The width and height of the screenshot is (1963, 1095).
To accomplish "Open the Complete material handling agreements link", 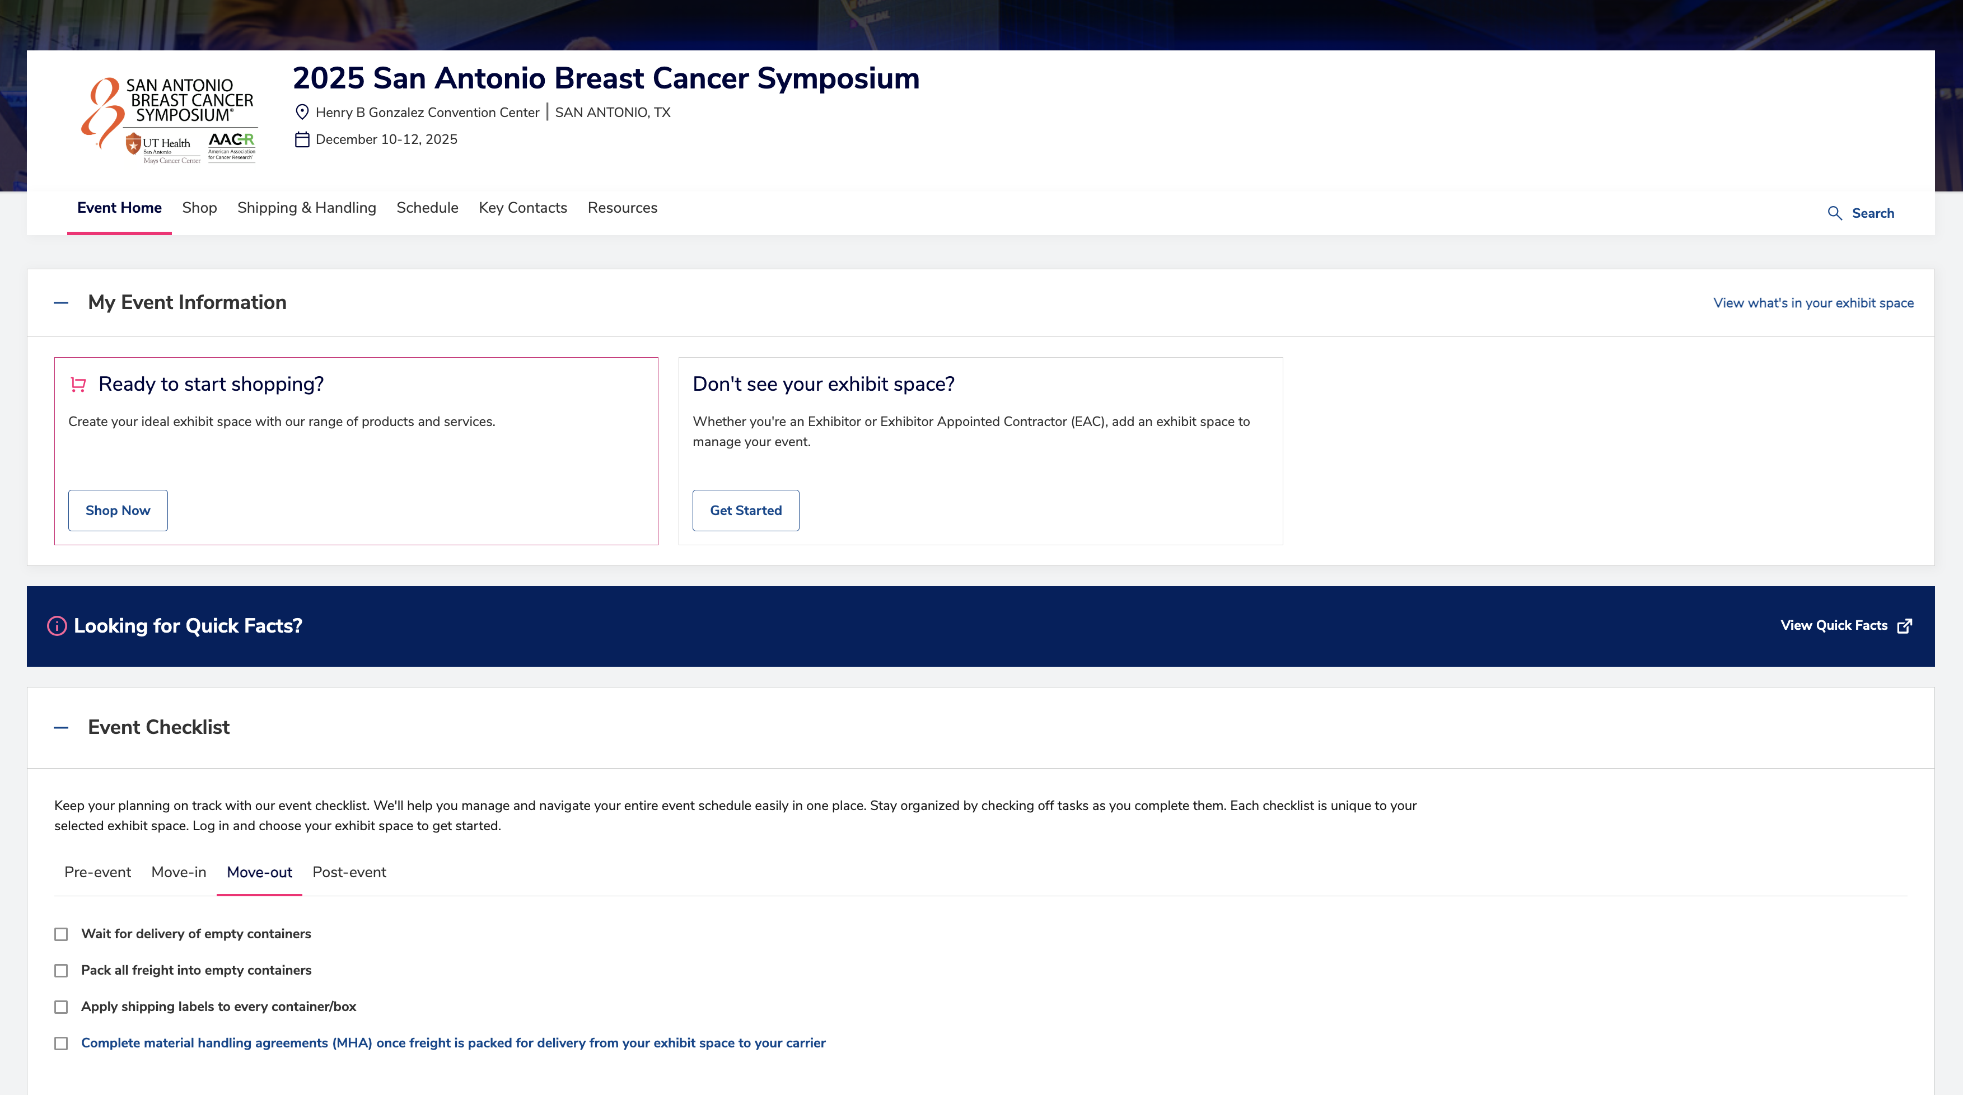I will 454,1043.
